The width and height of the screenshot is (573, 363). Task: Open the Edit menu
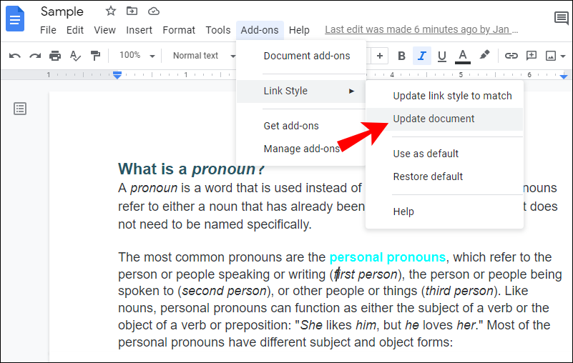click(75, 30)
